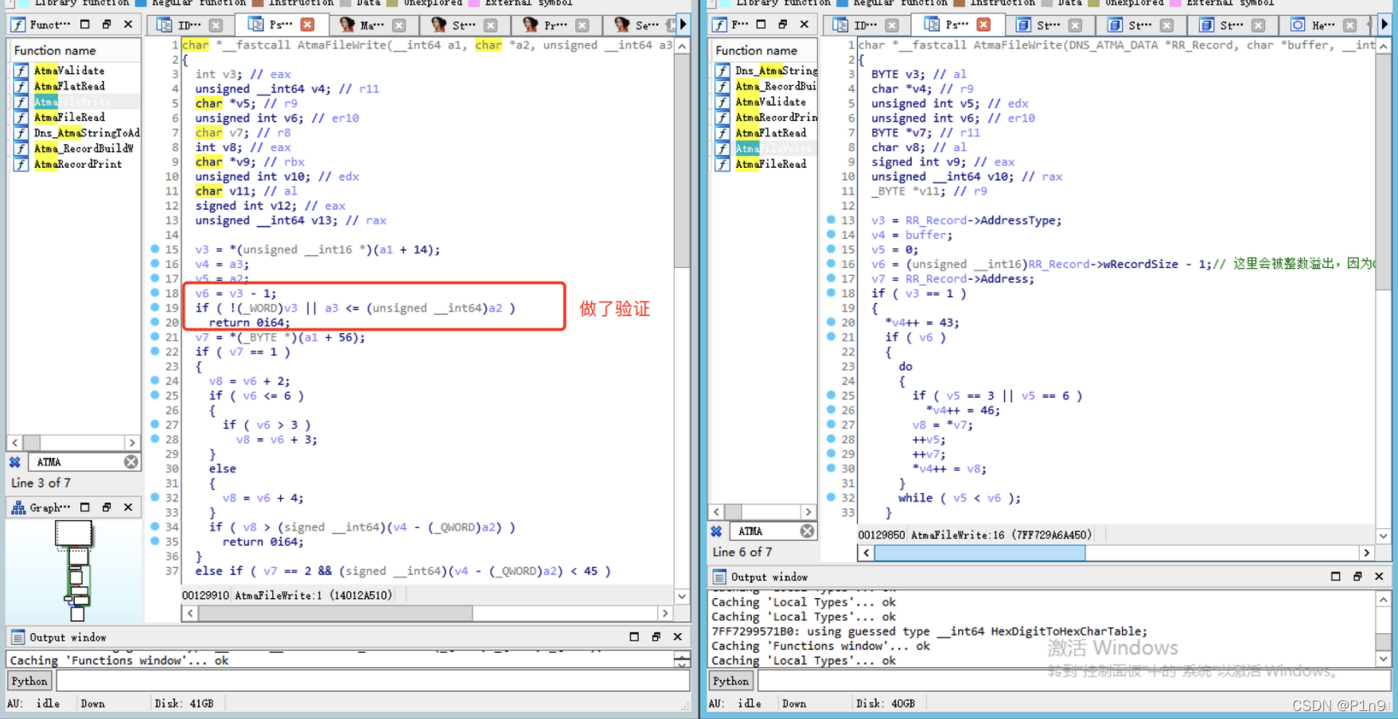Select AtmaFlatRead function icon in left window
This screenshot has width=1398, height=719.
(x=21, y=86)
